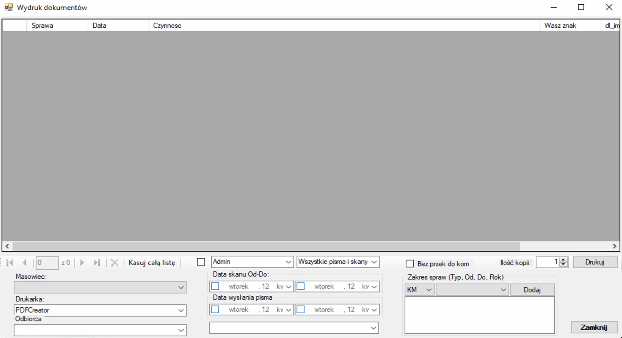The image size is (622, 338).
Task: Click the Dodaj button
Action: tap(532, 290)
